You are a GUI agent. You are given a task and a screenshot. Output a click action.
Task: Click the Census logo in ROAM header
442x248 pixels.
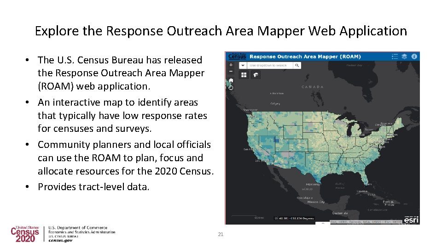tap(237, 56)
